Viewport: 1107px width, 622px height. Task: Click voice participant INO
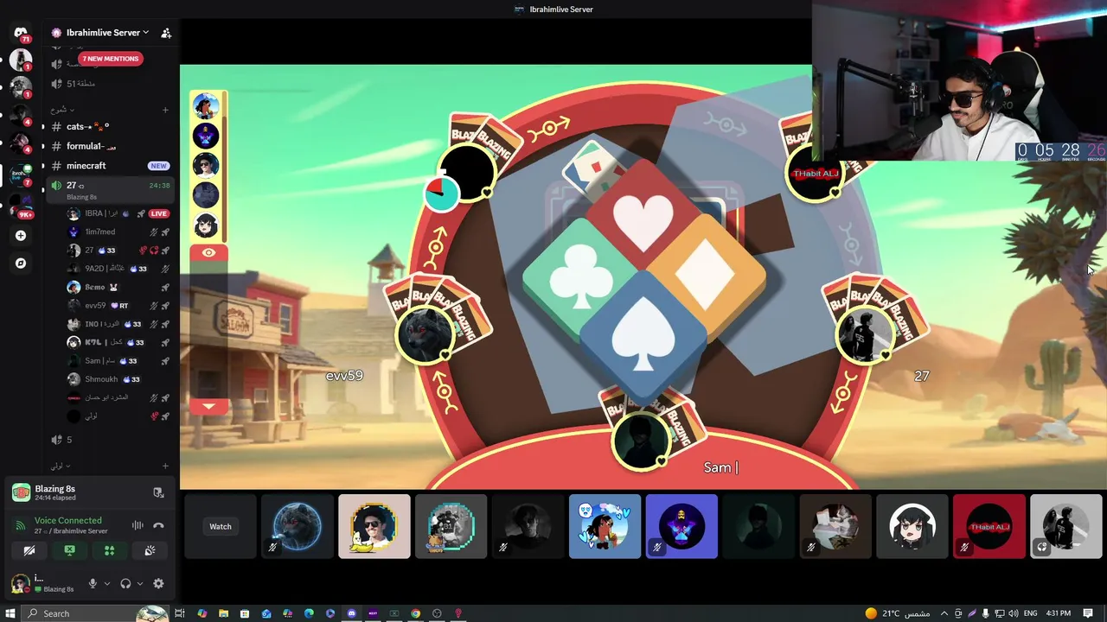point(118,324)
